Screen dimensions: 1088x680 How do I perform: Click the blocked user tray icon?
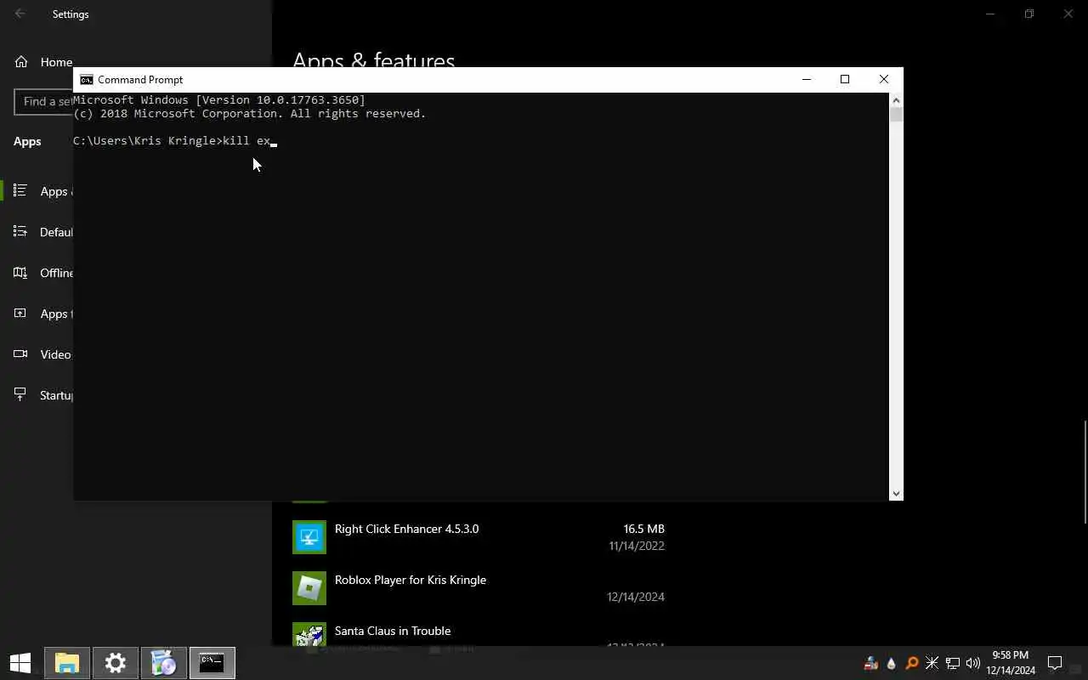(x=871, y=663)
